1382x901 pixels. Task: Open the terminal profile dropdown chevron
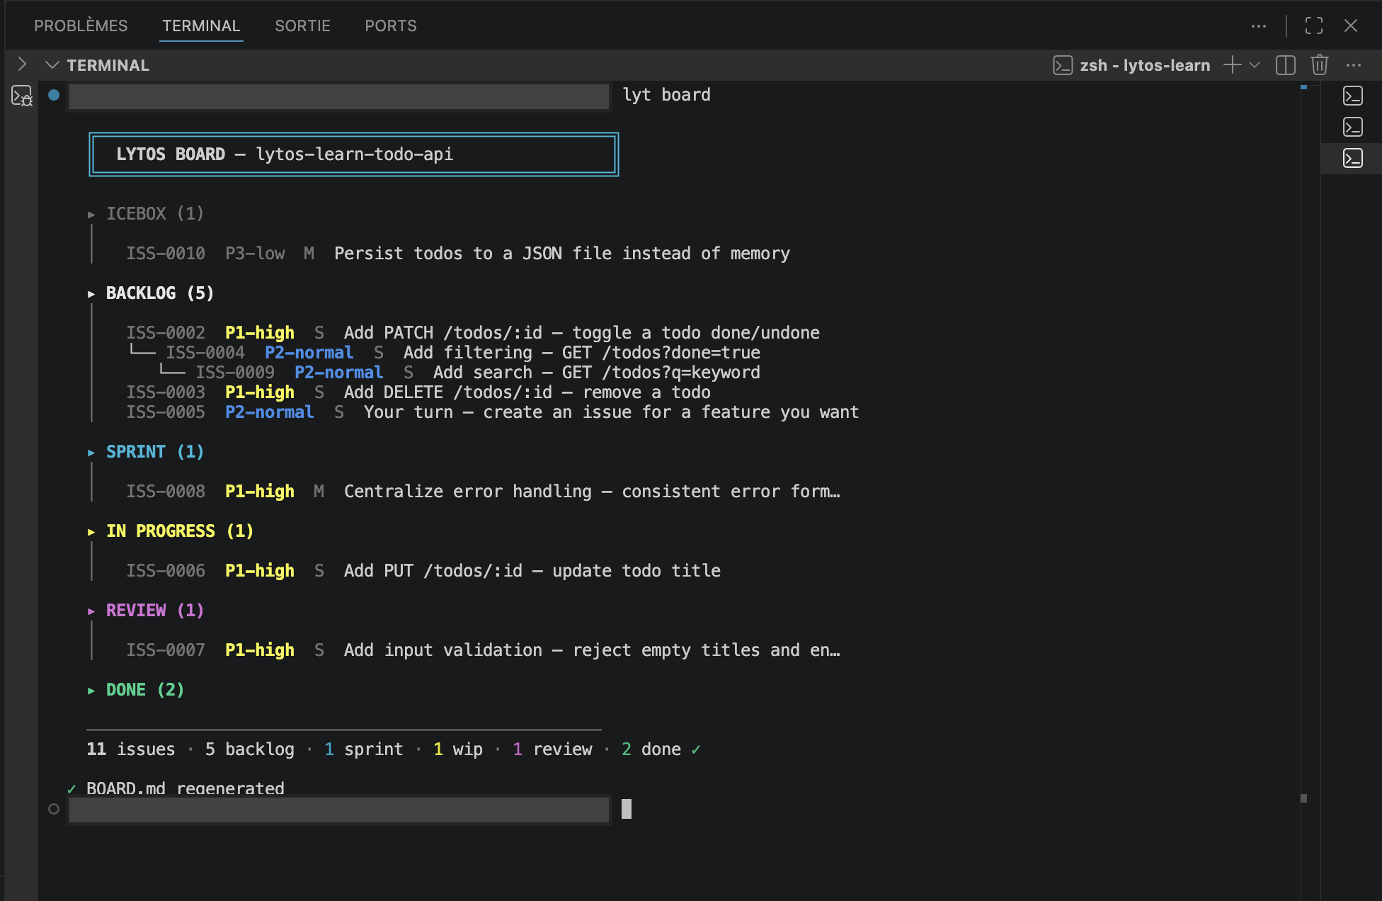point(1255,64)
